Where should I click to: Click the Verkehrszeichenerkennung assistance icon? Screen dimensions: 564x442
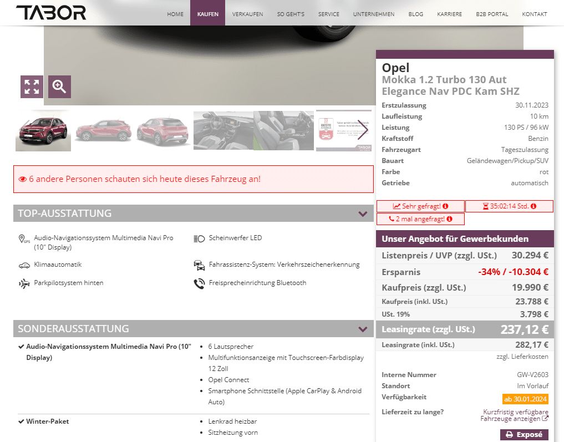199,266
